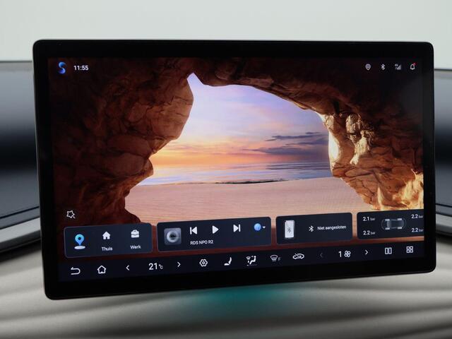
Task: Open the RDS NPO R2 radio thumbnail
Action: click(x=172, y=237)
